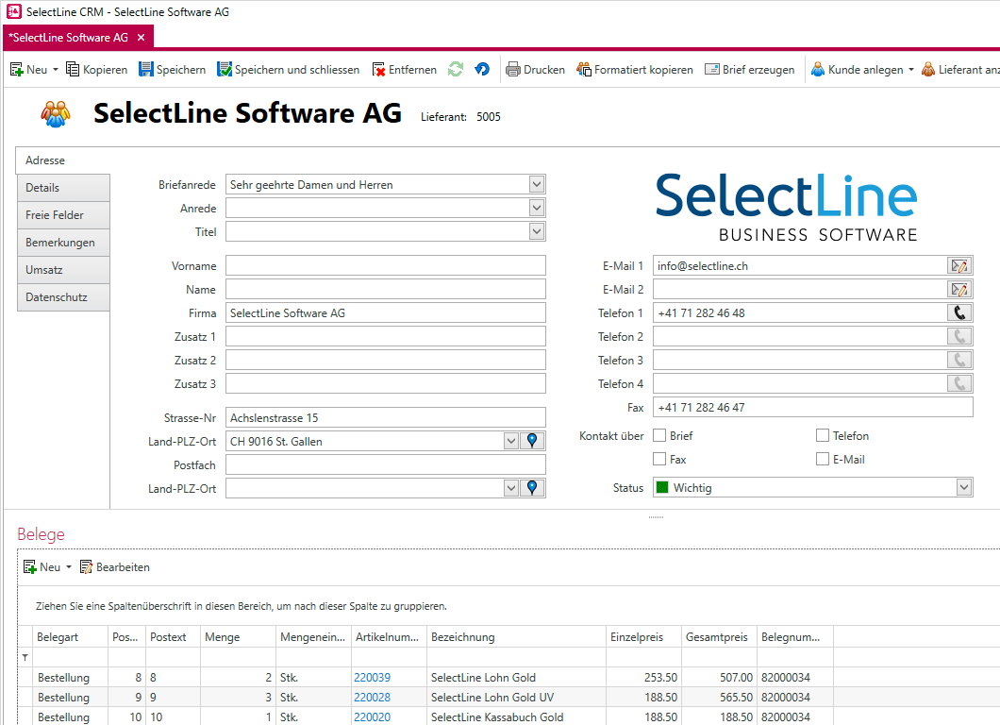This screenshot has width=1000, height=725.
Task: Switch to the Freie Felder tab
Action: [x=63, y=215]
